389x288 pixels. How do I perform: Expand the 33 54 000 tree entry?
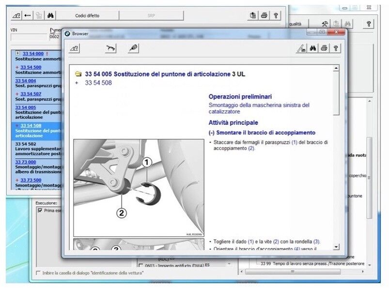18,53
